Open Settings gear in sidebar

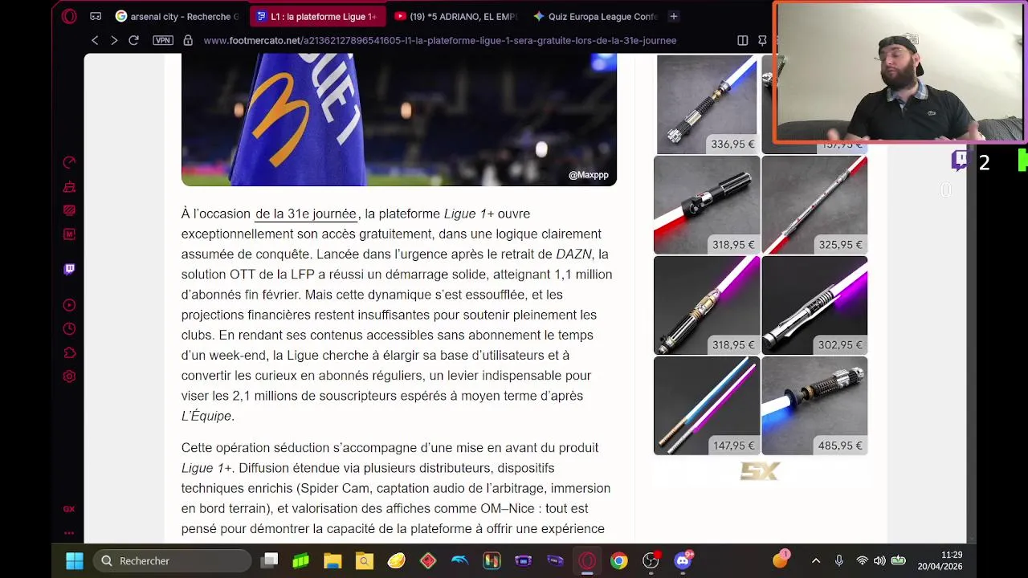69,377
